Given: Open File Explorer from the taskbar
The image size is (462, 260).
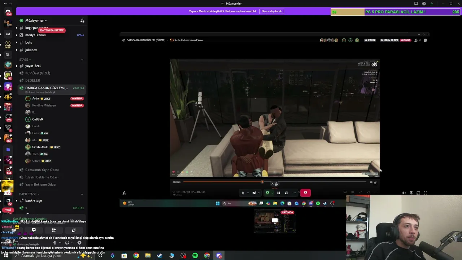Looking at the screenshot, I should (x=148, y=256).
